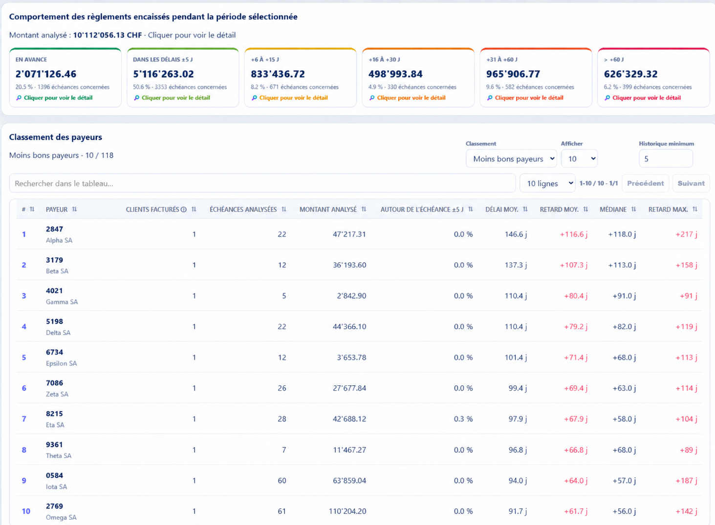Click the Payeur column header
The height and width of the screenshot is (525, 715).
(x=57, y=210)
